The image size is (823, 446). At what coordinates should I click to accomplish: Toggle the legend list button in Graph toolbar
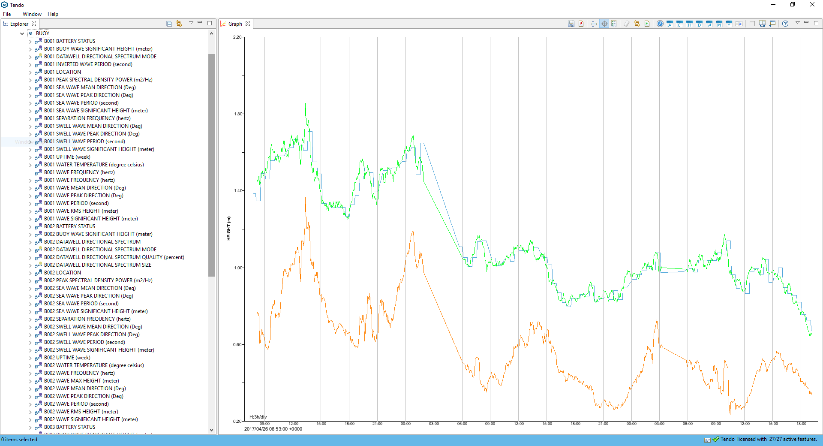pyautogui.click(x=614, y=24)
